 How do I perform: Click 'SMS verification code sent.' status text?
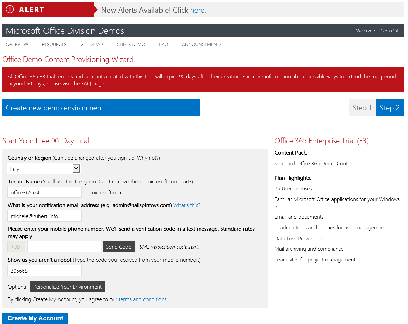point(169,247)
